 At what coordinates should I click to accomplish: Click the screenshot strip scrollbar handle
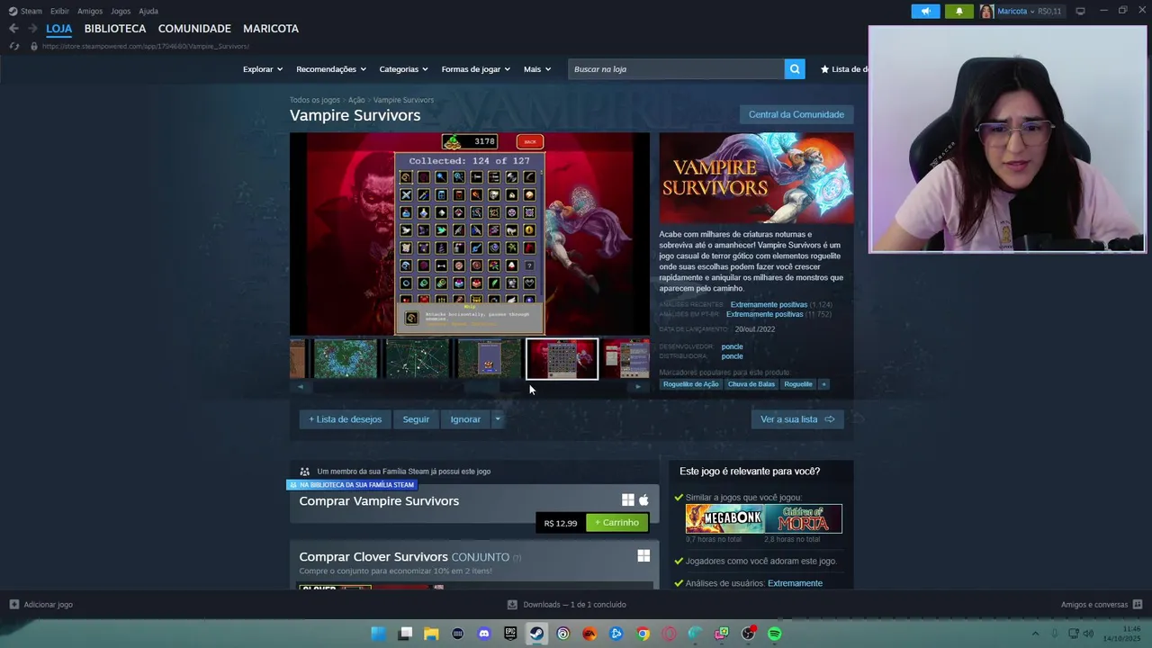[482, 387]
